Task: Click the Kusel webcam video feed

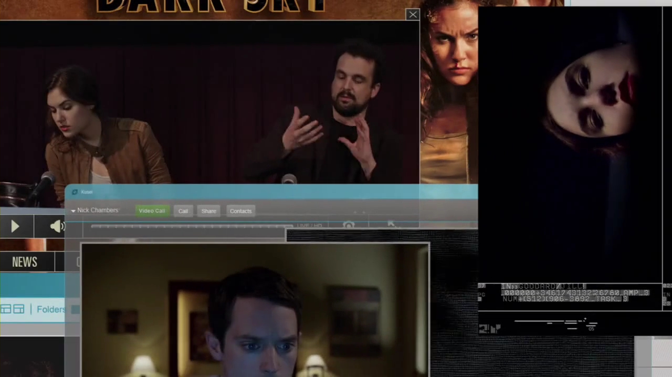Action: 255,310
